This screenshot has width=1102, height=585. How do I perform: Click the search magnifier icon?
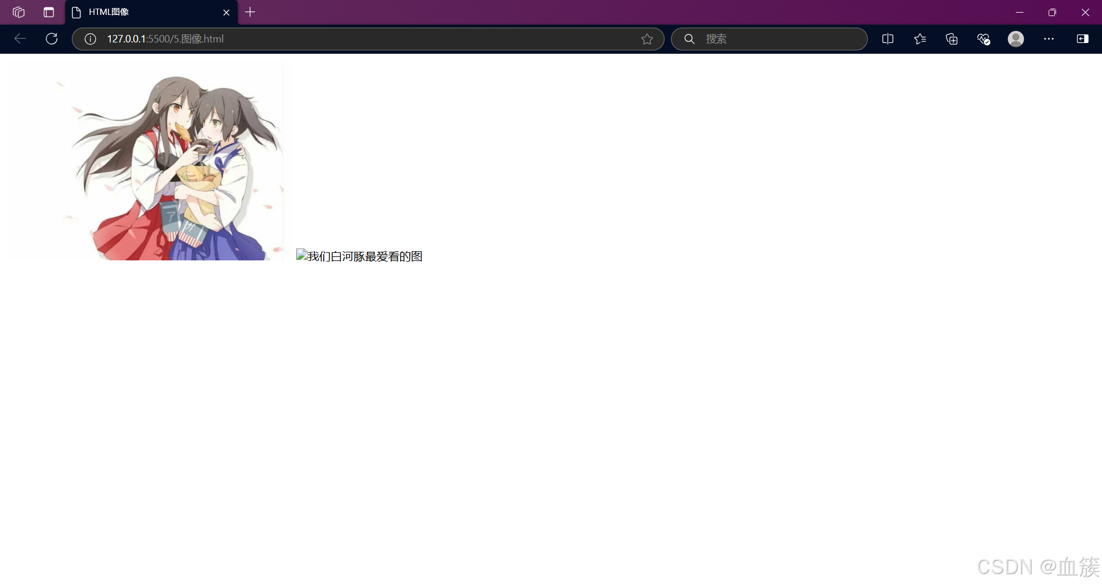(689, 39)
